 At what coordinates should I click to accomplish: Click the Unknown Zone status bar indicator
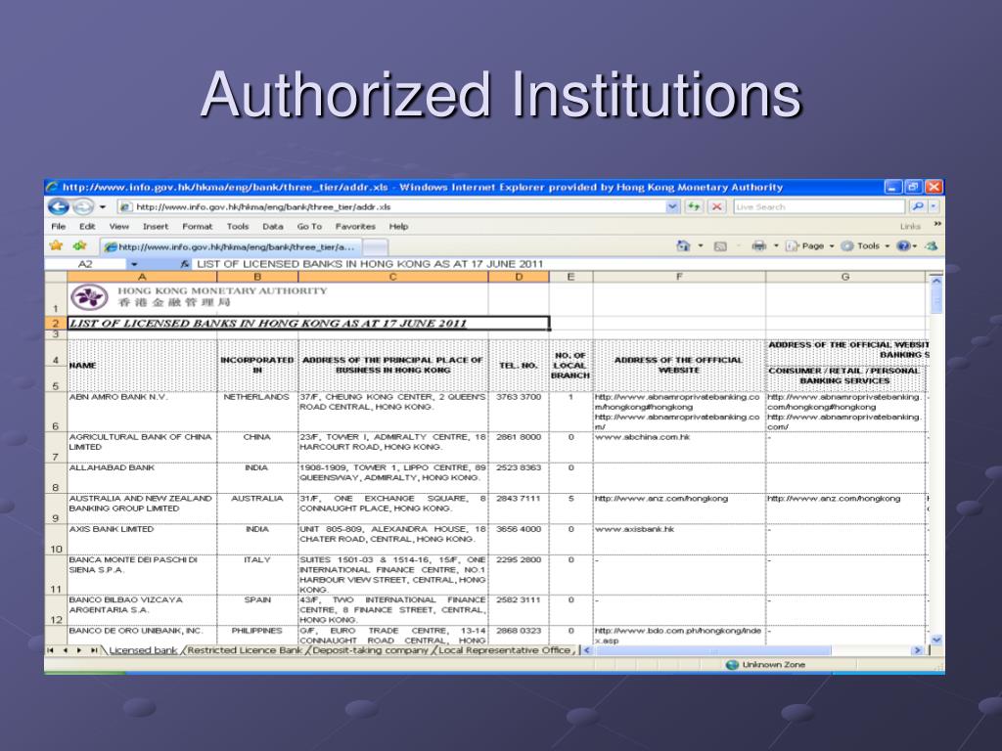[765, 665]
